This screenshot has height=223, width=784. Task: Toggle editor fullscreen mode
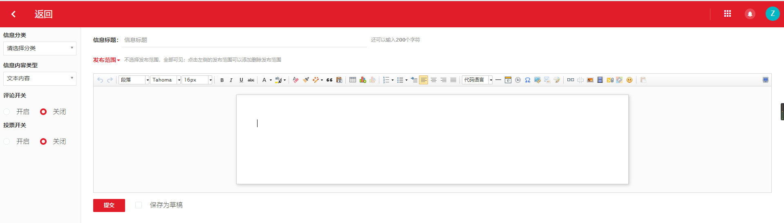[766, 80]
